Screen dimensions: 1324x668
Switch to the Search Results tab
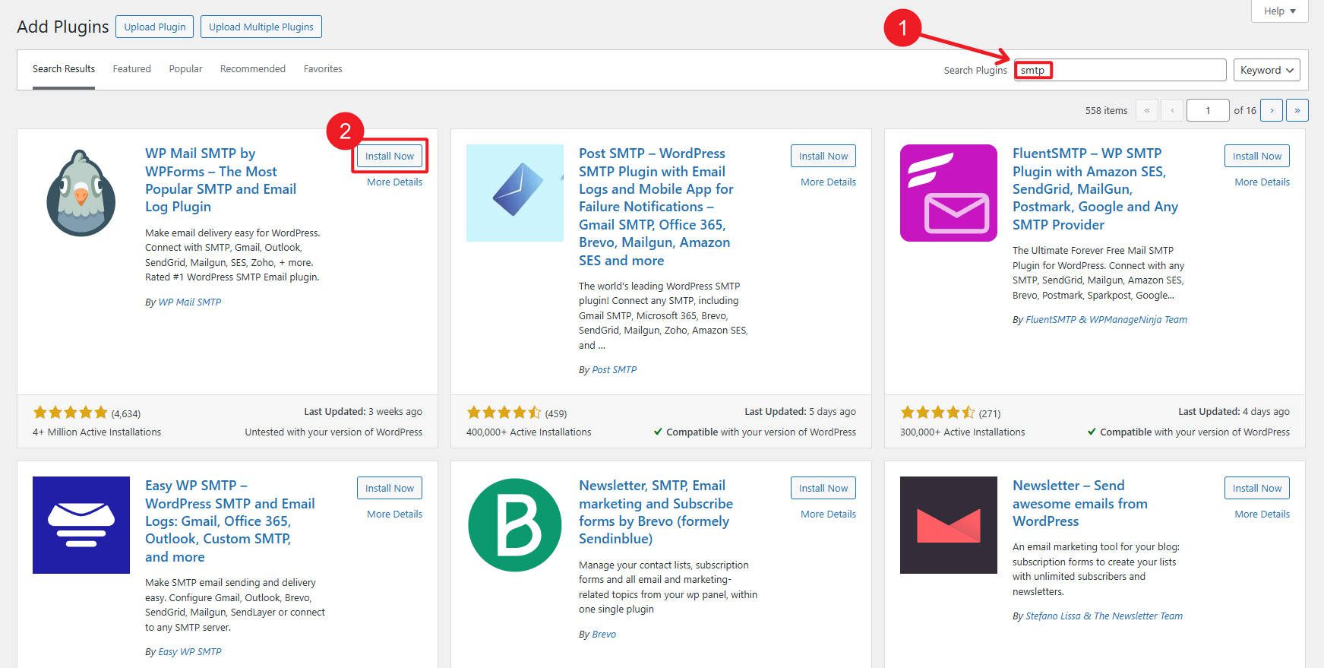(x=64, y=68)
